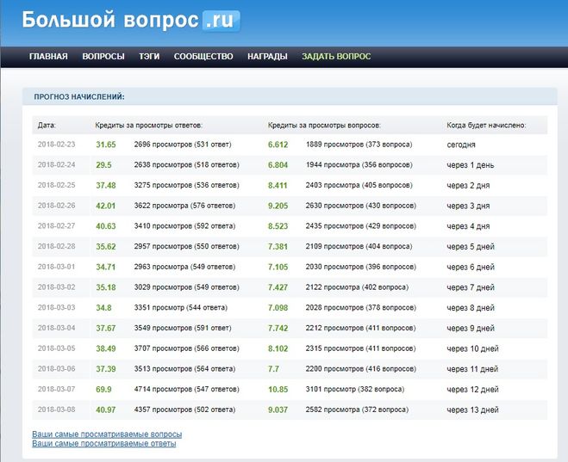The height and width of the screenshot is (462, 568).
Task: Click the Большой вопрос.ru site logo
Action: coord(131,20)
